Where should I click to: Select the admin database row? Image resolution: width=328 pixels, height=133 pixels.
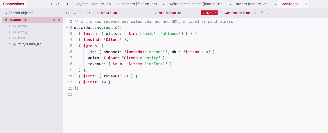[32, 26]
